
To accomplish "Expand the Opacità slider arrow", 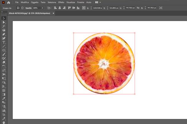I will (x=42, y=8).
